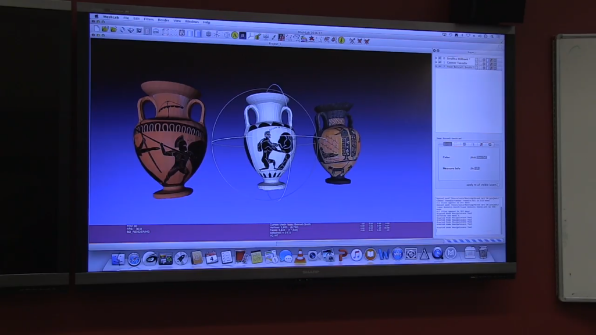The height and width of the screenshot is (335, 596).
Task: Open the View menu
Action: tap(177, 20)
